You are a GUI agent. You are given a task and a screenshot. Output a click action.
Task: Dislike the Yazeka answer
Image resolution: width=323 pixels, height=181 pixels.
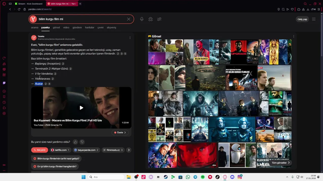(82, 142)
